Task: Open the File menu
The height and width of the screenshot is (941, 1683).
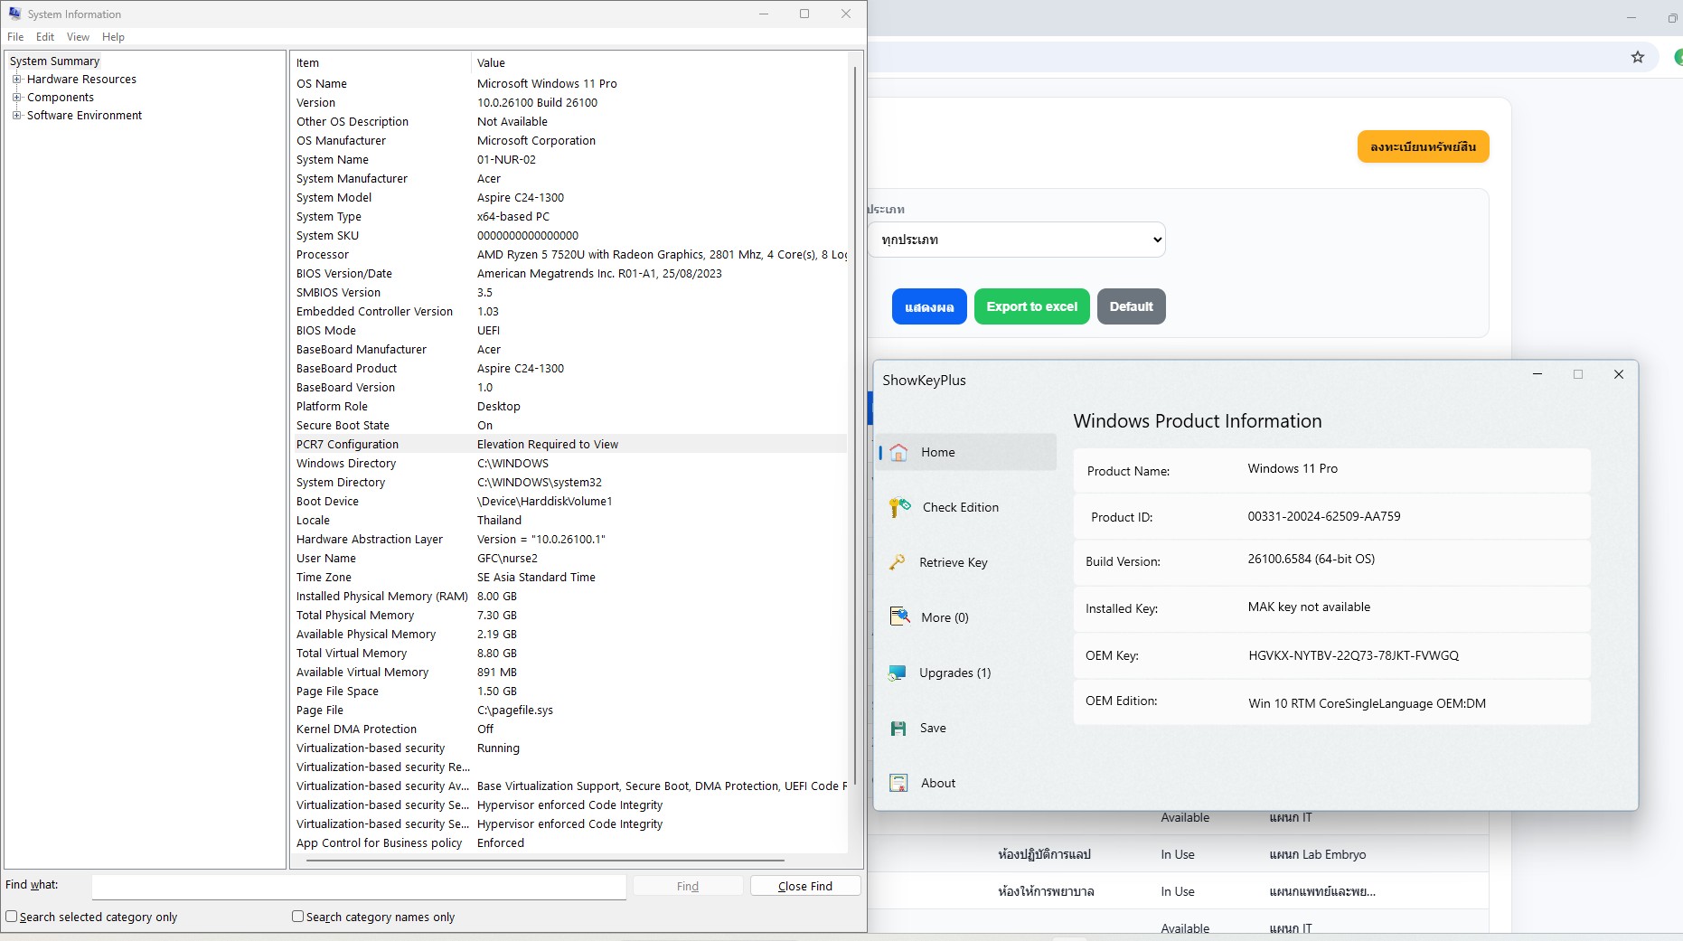Action: coord(15,37)
